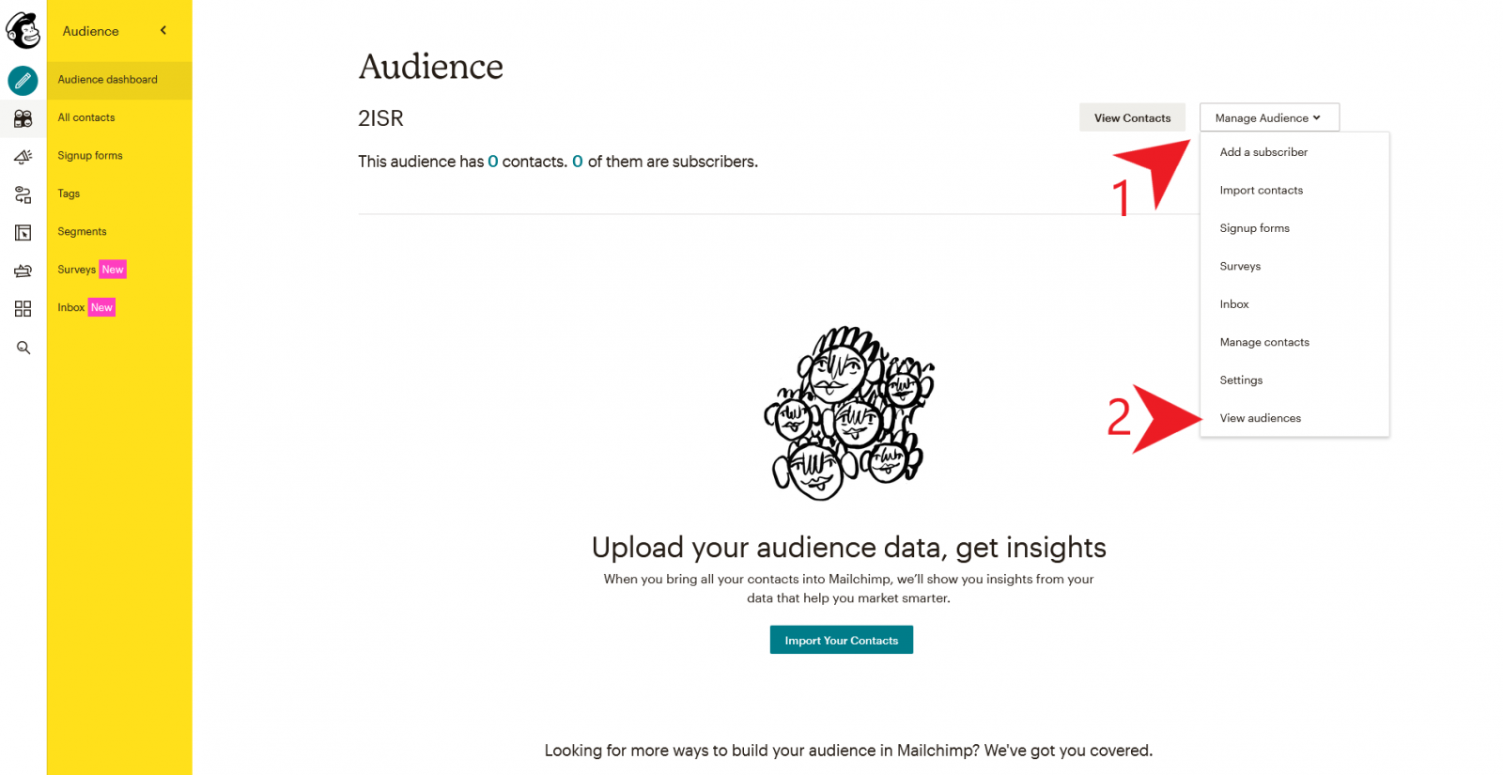Click the Campaigns megaphone icon
Screen dimensions: 1503x775
coord(23,157)
